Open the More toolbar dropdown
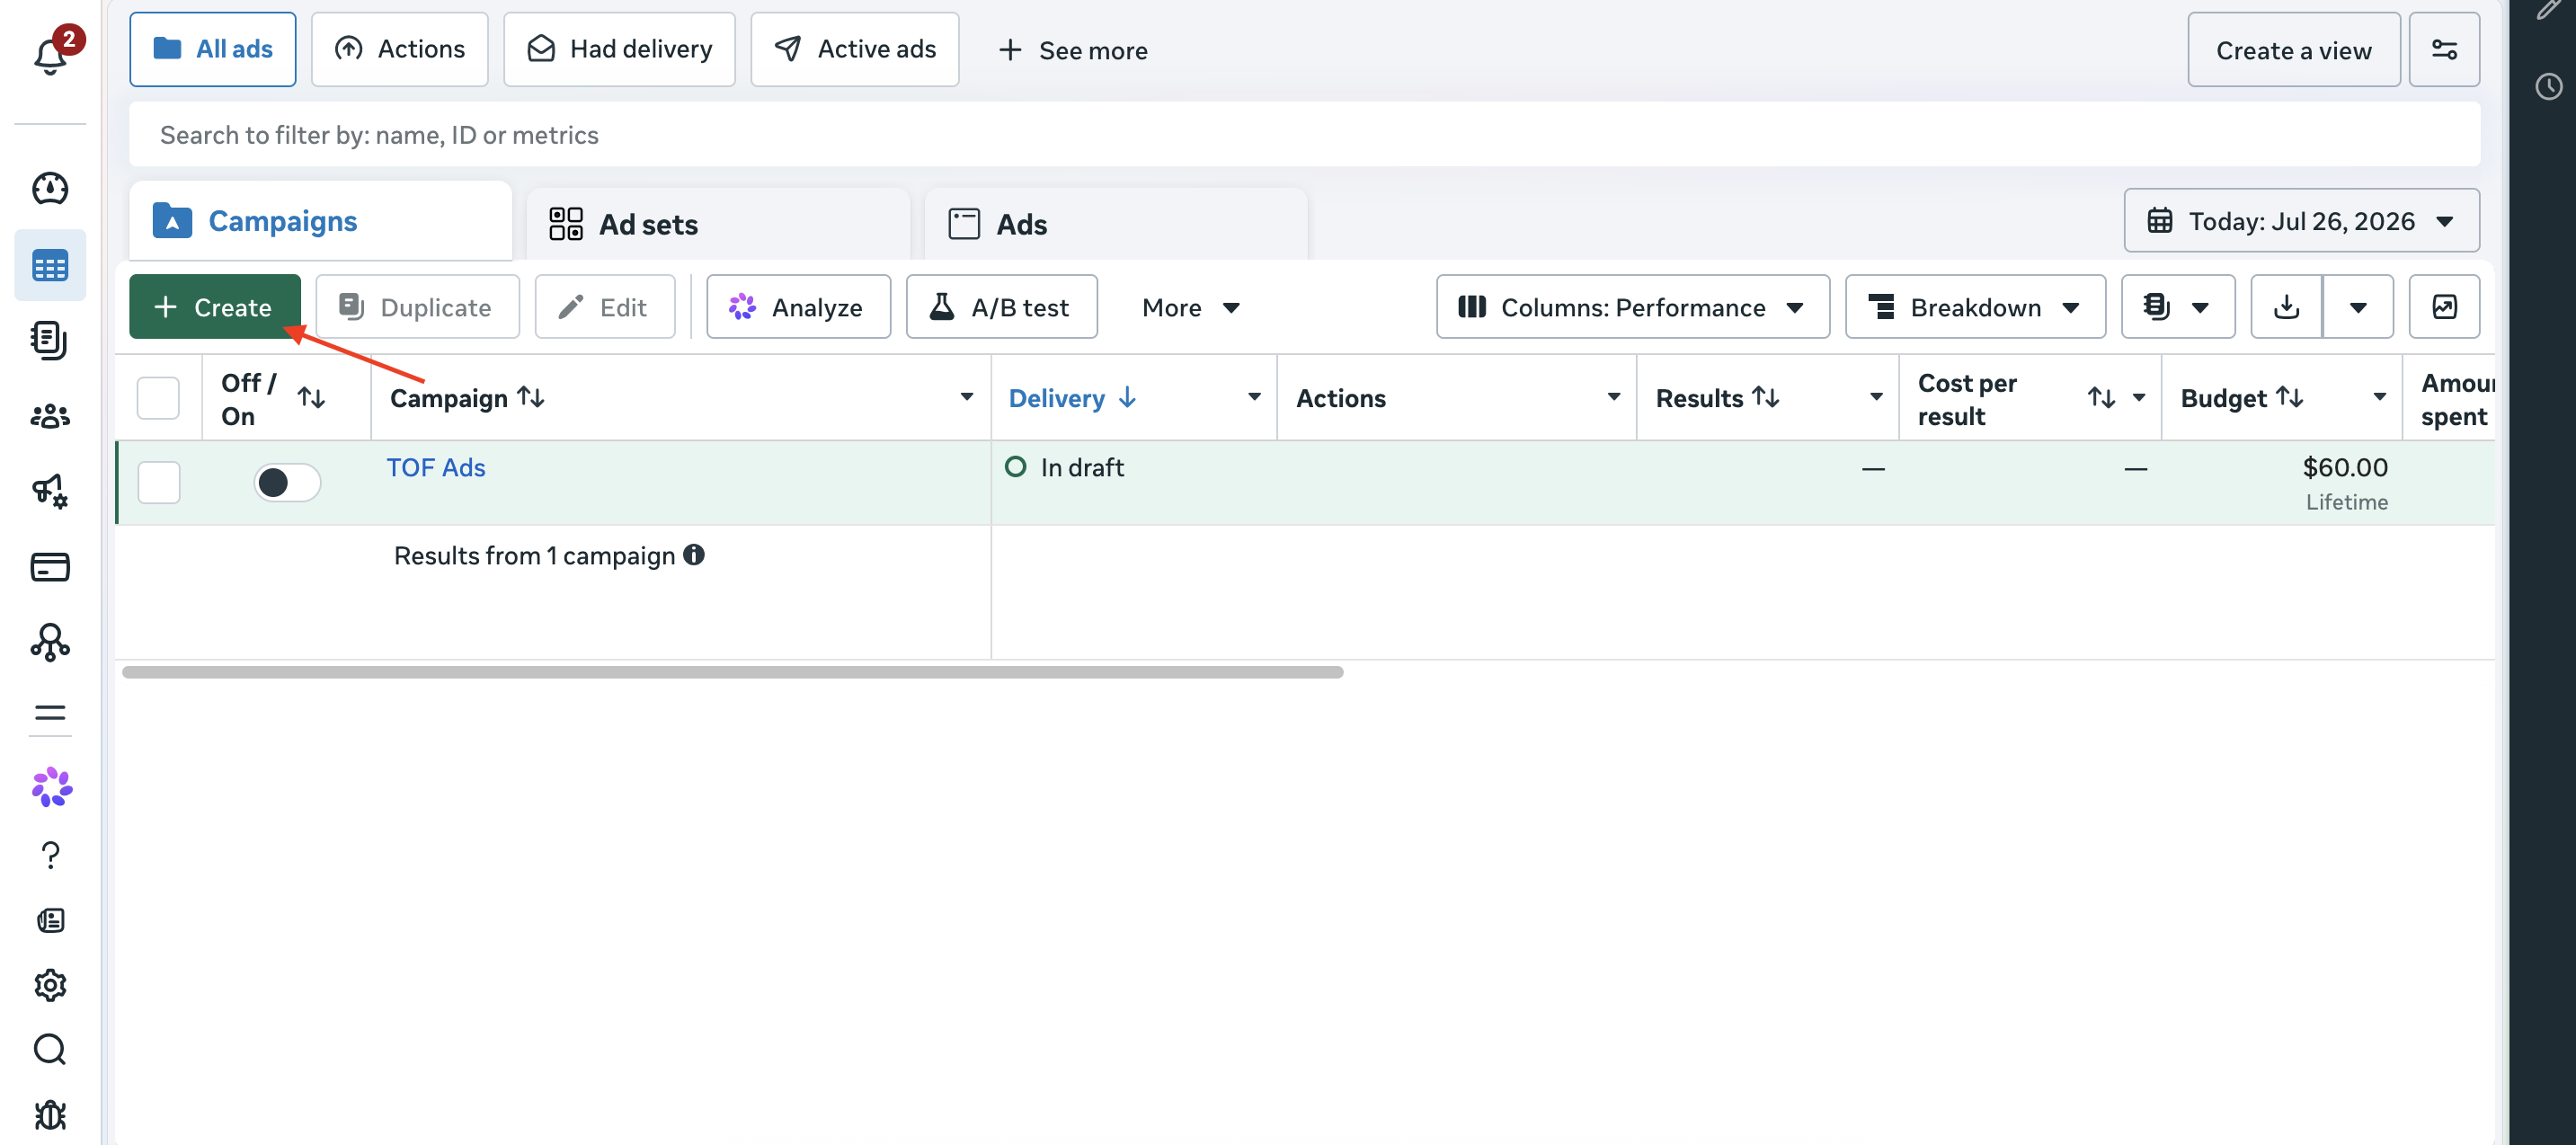Image resolution: width=2576 pixels, height=1145 pixels. [1191, 307]
